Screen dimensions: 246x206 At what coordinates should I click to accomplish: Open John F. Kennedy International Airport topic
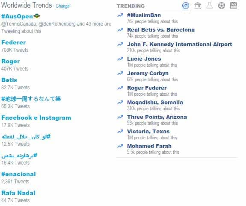click(180, 44)
